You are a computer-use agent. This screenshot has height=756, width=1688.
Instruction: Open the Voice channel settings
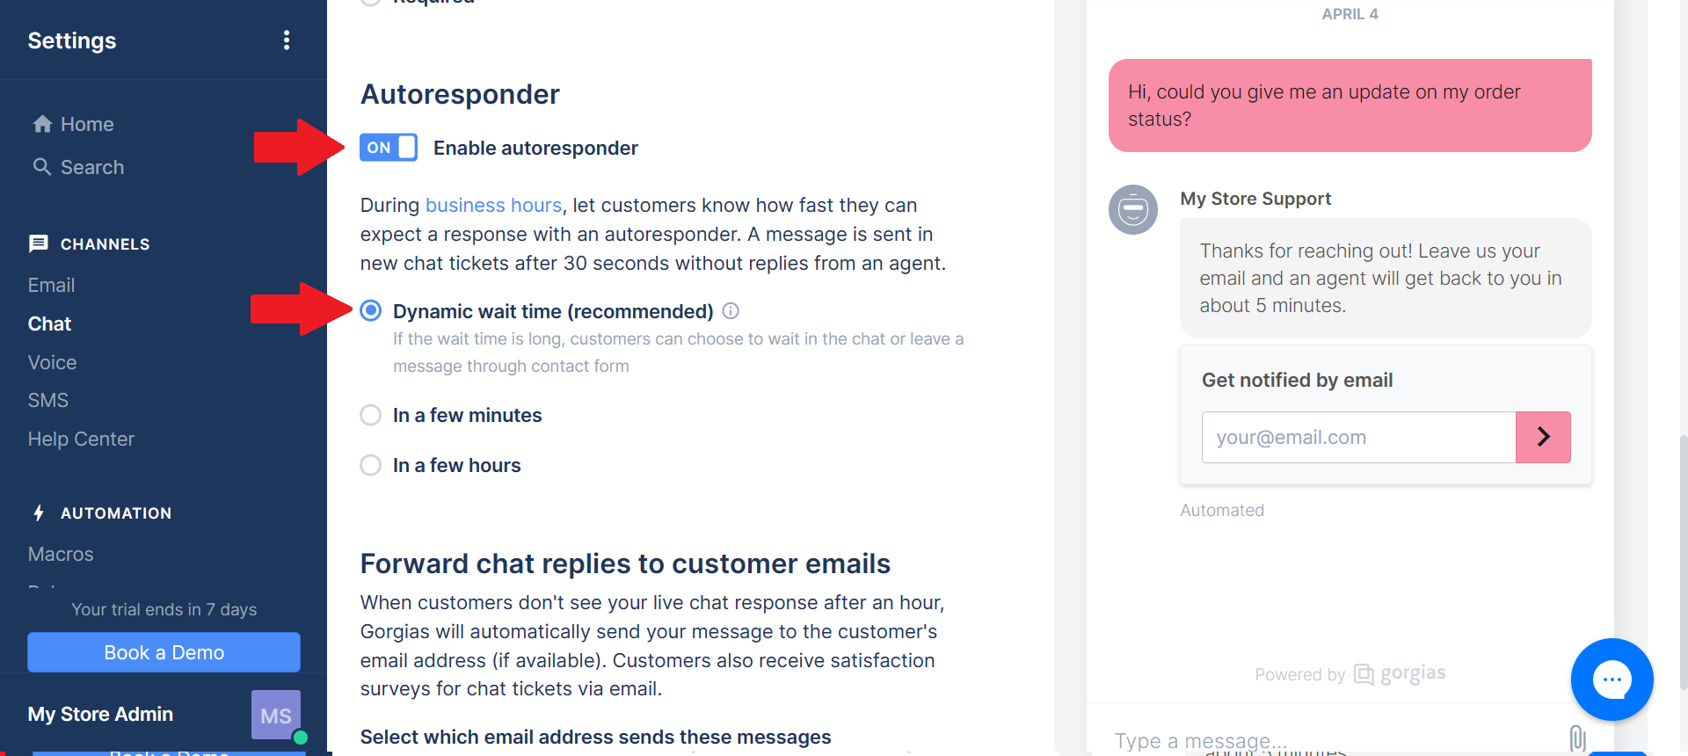(x=52, y=362)
